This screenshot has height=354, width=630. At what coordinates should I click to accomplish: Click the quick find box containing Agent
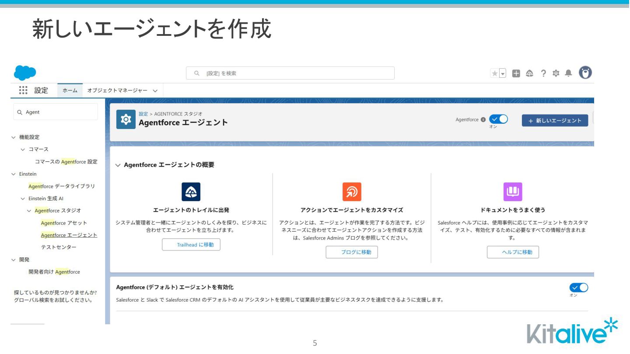click(x=56, y=112)
